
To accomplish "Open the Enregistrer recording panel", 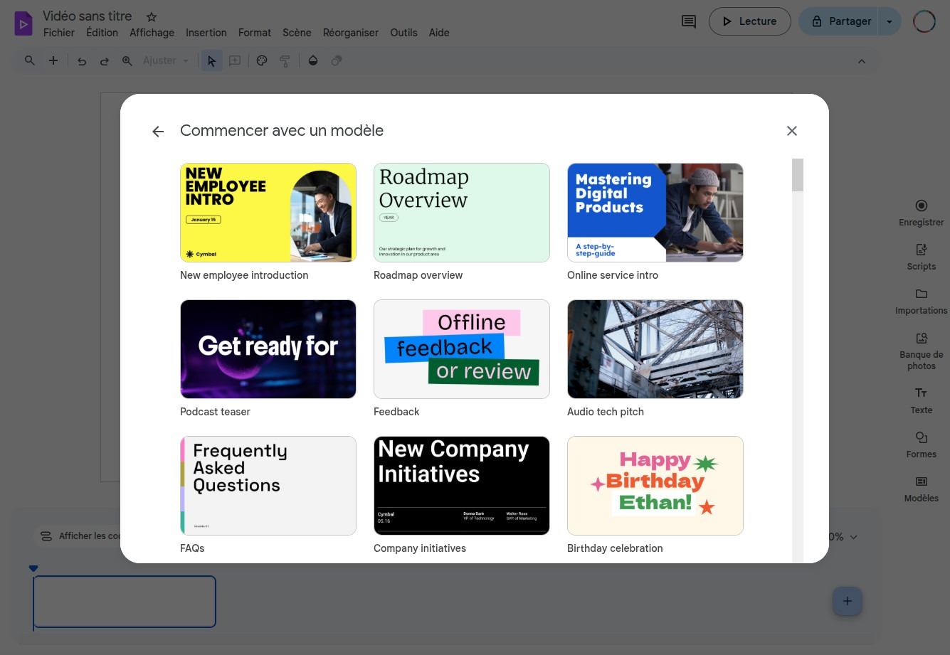I will tap(921, 213).
